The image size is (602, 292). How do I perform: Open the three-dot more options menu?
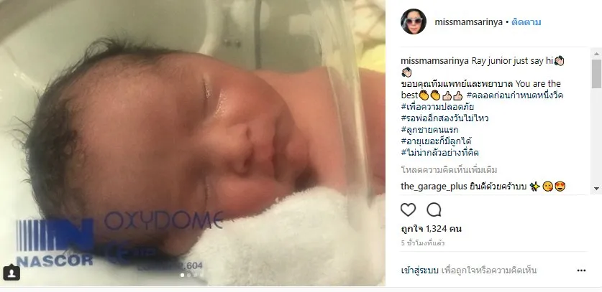coord(581,270)
